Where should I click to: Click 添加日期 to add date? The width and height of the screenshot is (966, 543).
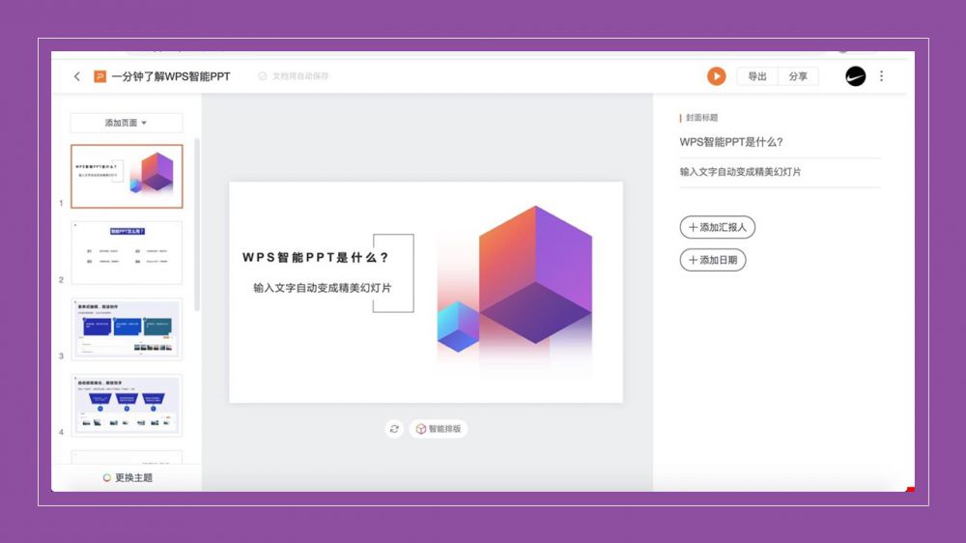[713, 260]
